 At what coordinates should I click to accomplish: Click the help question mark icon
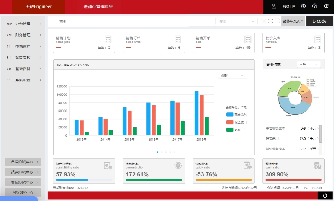314,6
